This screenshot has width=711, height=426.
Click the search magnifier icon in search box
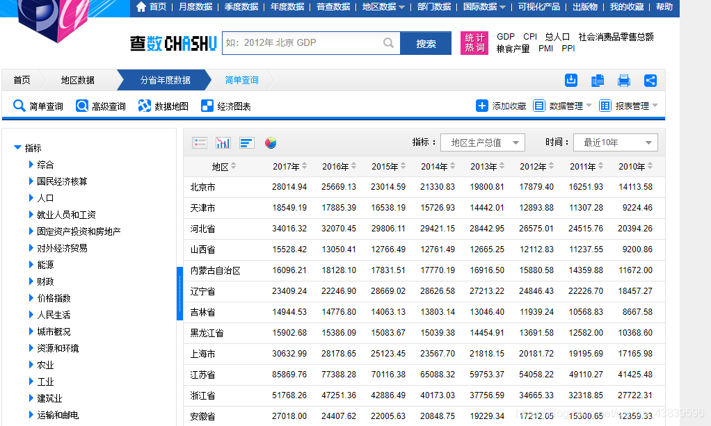(x=388, y=42)
